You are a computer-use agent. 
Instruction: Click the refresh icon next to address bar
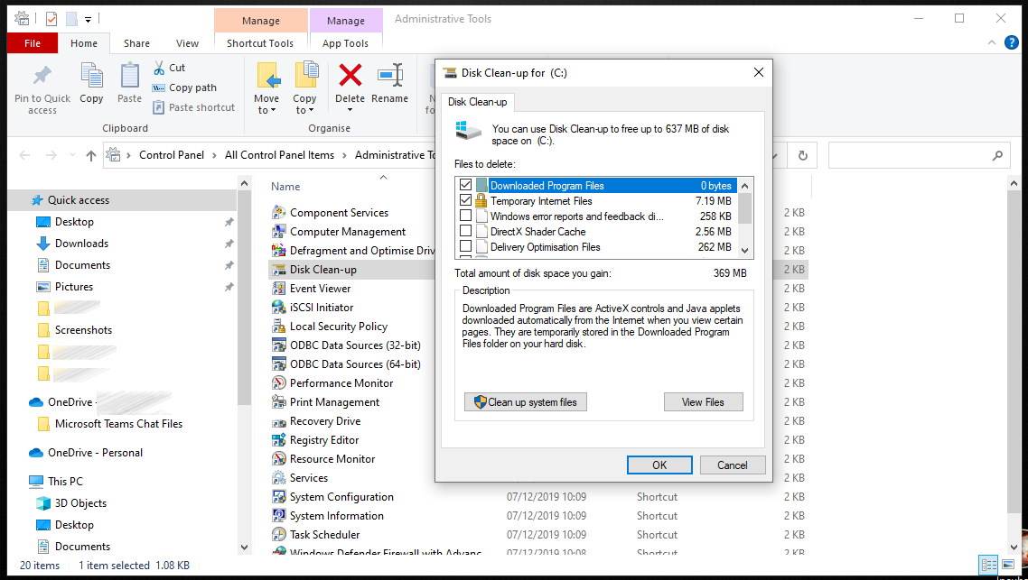click(802, 155)
